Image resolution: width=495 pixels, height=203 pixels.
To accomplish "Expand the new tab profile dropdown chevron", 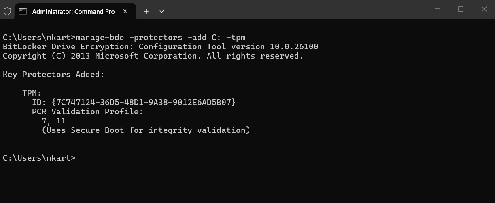I will click(x=161, y=11).
